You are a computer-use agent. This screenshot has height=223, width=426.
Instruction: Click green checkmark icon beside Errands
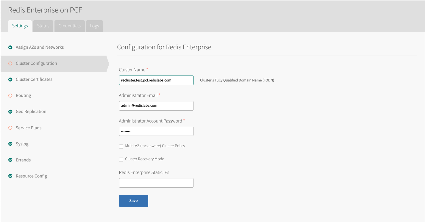10,160
